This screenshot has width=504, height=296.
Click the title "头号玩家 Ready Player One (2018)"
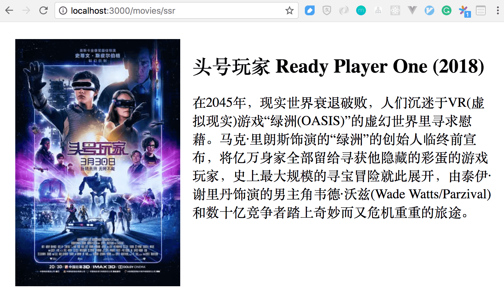point(338,67)
